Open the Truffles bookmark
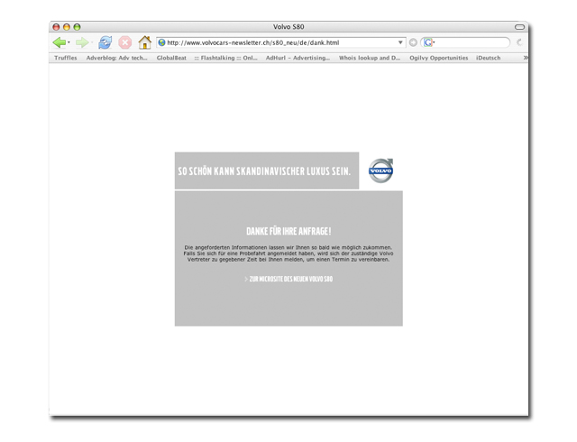 click(x=66, y=58)
